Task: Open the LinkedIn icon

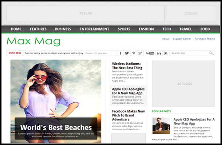Action: coord(159,53)
